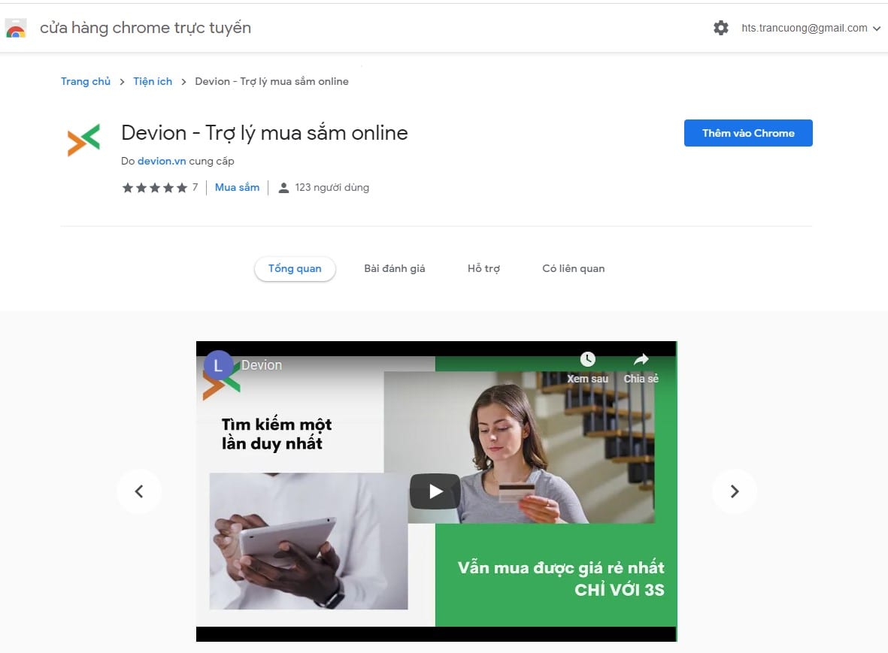The width and height of the screenshot is (888, 653).
Task: Click the Chia sẻ share arrow icon
Action: 641,358
